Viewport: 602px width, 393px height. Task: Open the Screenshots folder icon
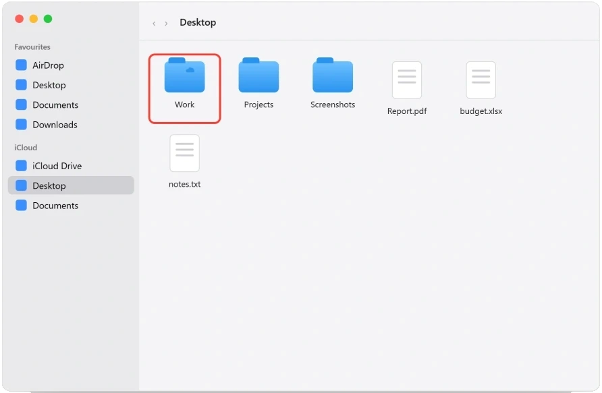click(x=333, y=75)
